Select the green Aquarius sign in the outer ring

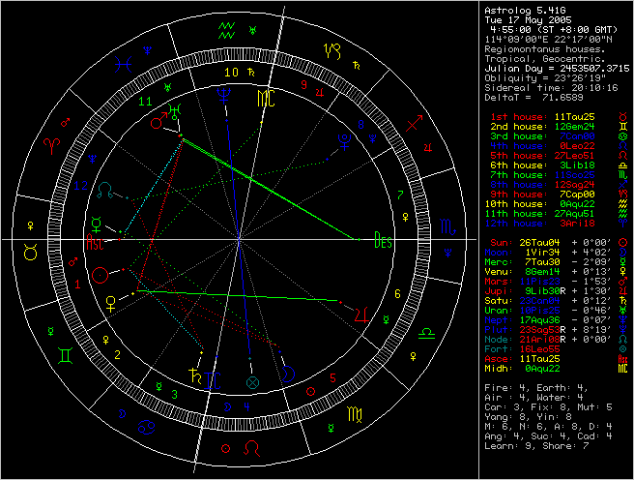(x=226, y=31)
